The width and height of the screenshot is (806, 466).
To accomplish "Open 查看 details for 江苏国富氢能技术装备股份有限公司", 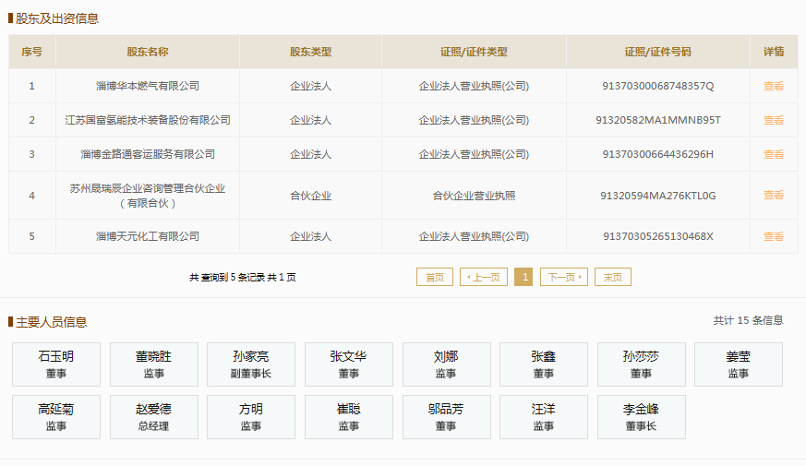I will [x=773, y=120].
